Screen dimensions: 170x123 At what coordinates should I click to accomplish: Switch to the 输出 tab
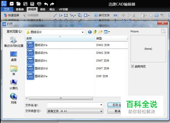pyautogui.click(x=52, y=9)
